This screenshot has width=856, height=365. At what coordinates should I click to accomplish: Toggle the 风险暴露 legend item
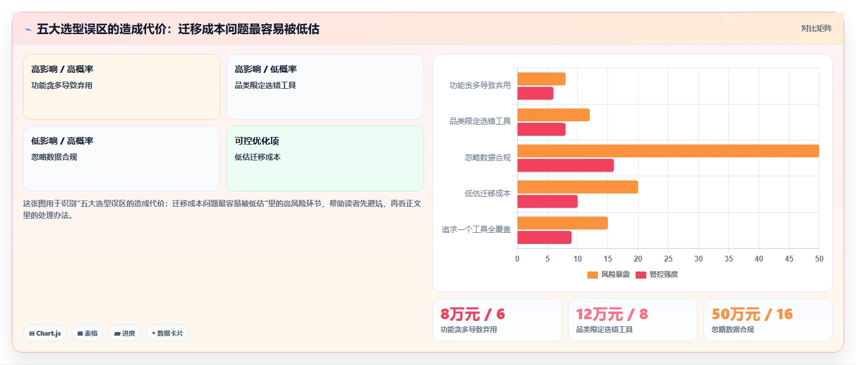[609, 274]
